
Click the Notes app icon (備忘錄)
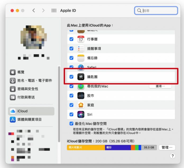(x=81, y=58)
